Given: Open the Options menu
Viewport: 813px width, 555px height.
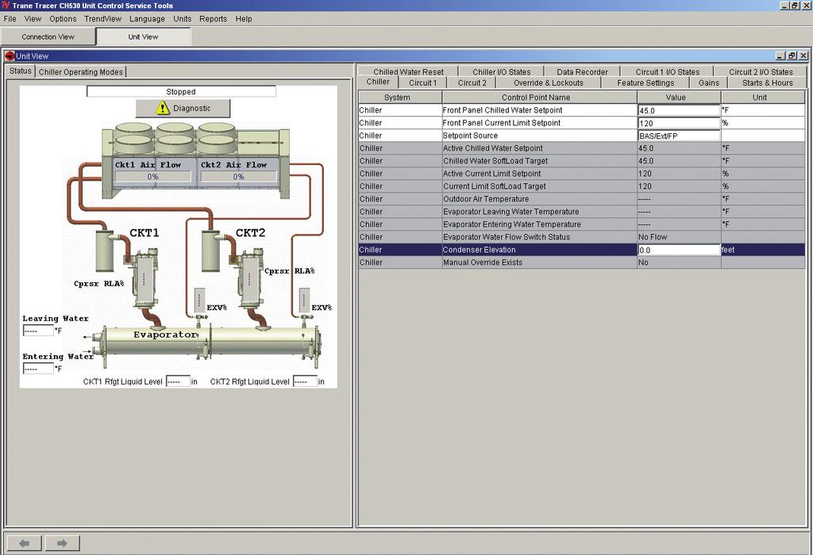Looking at the screenshot, I should point(63,19).
